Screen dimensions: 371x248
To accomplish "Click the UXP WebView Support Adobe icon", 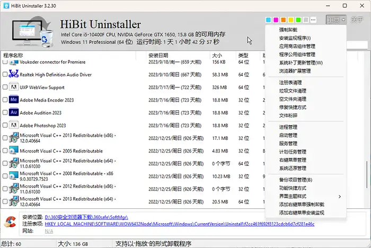I will (x=13, y=87).
